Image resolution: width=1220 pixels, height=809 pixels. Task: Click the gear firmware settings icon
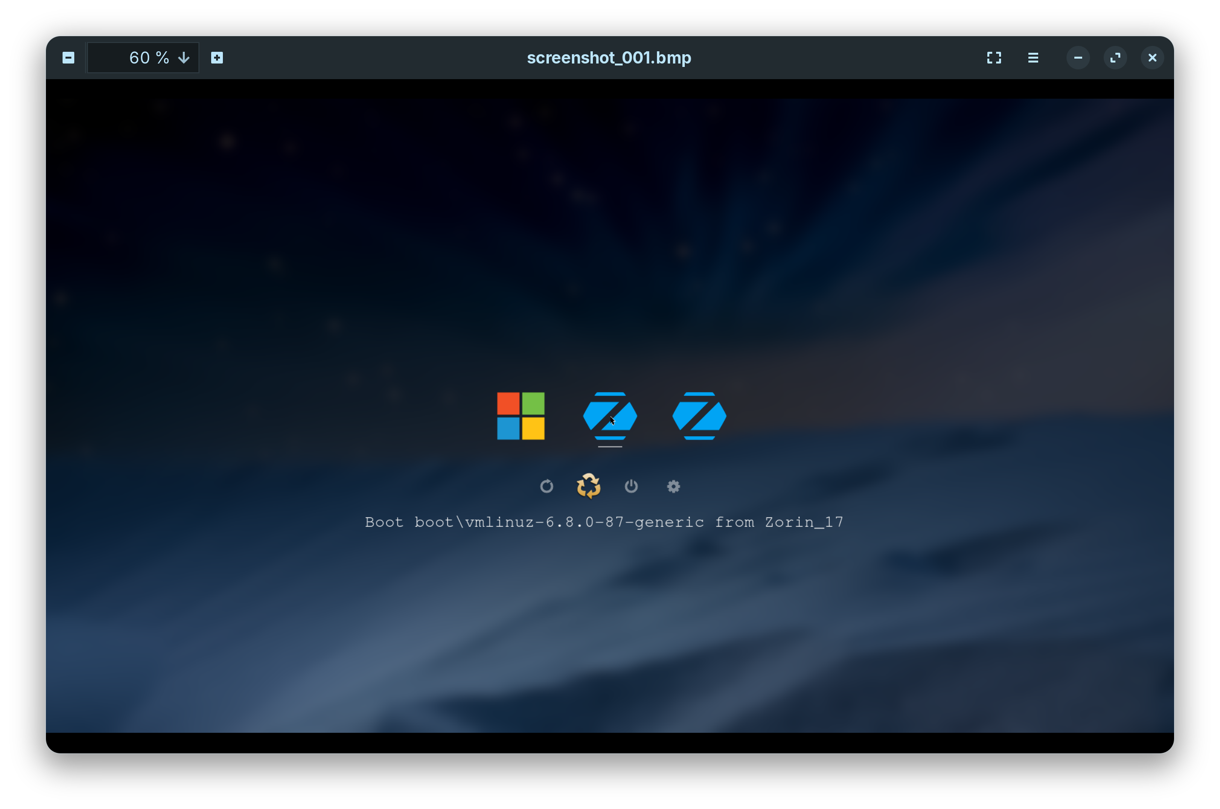673,486
